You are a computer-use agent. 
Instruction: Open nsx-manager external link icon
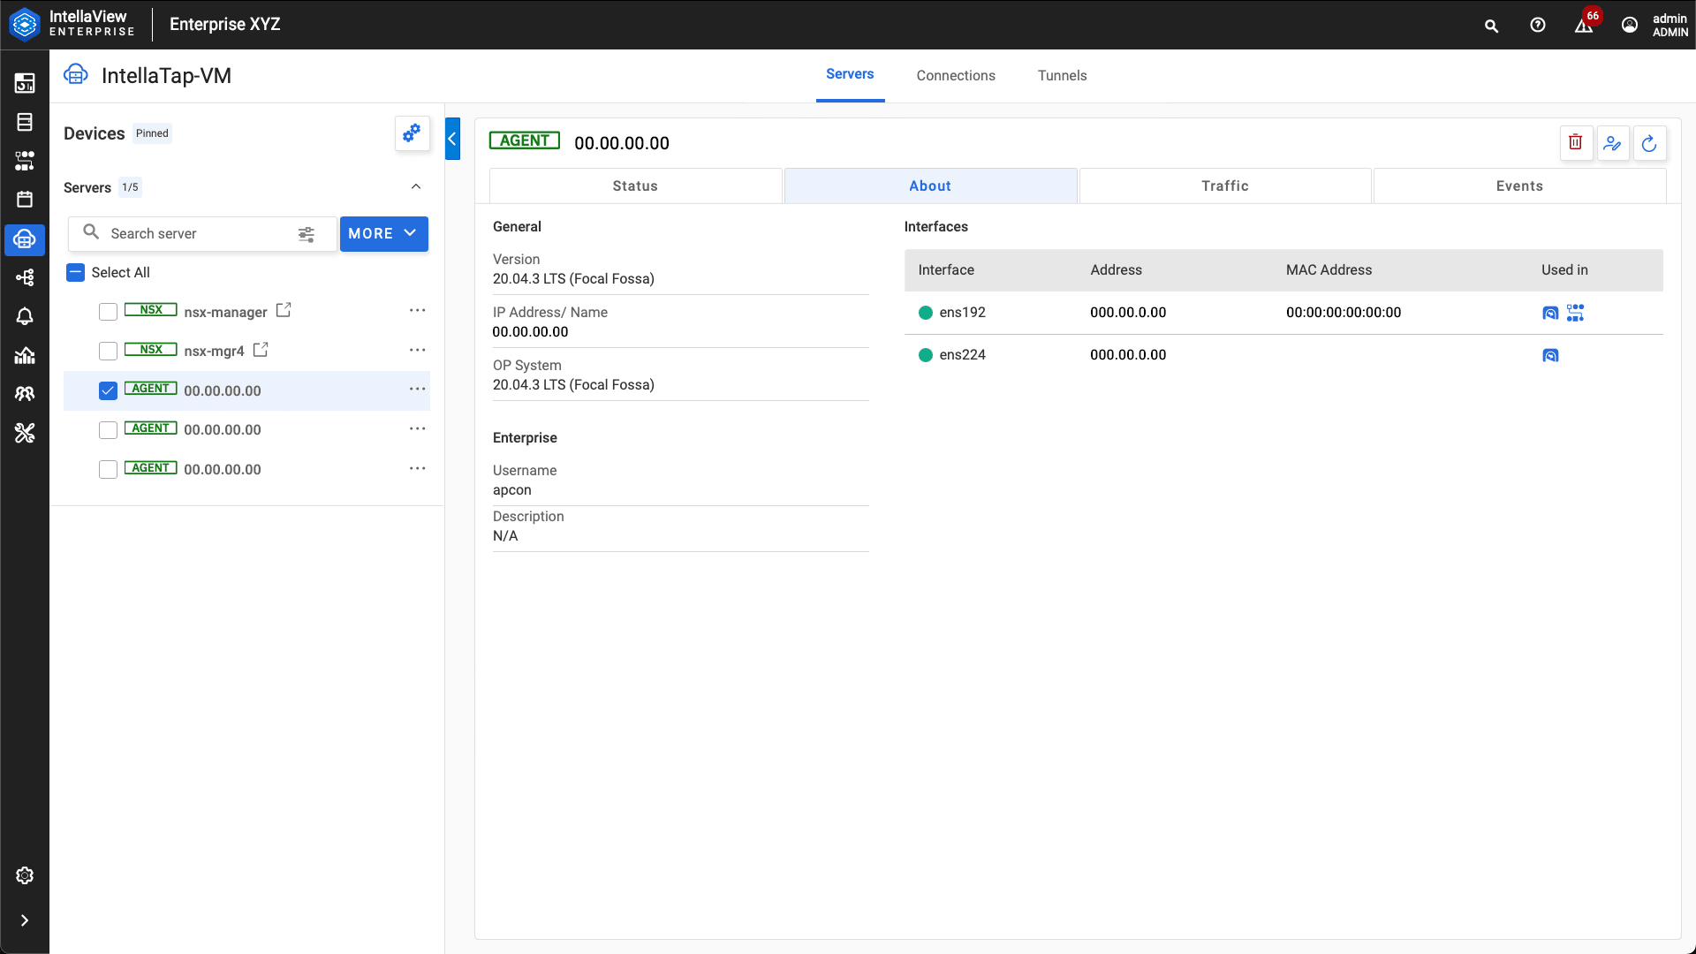[284, 310]
